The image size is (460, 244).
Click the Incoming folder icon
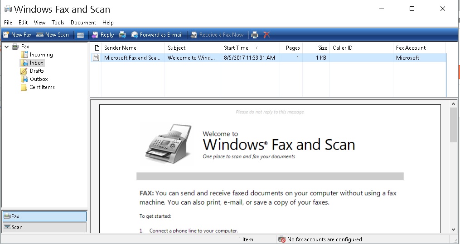[24, 55]
